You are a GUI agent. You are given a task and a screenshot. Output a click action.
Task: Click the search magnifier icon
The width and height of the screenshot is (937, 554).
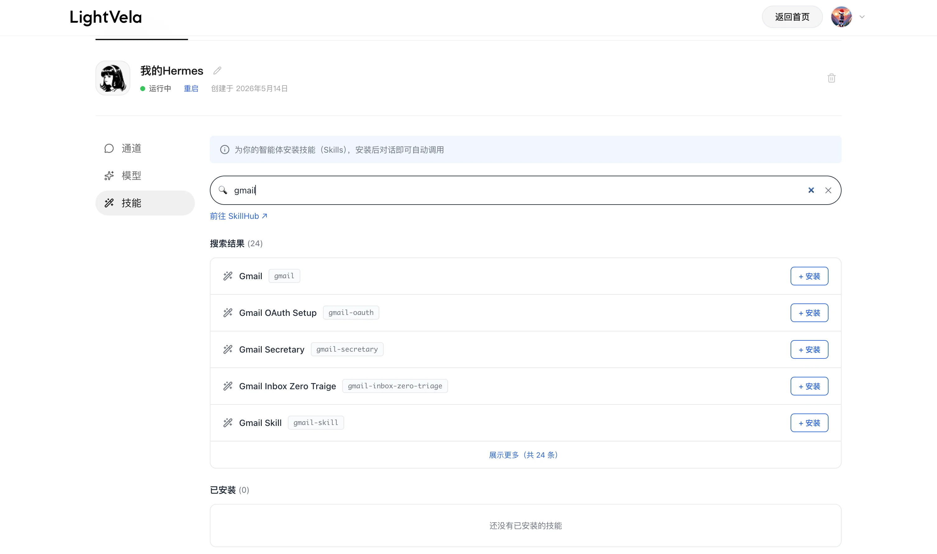pos(223,190)
